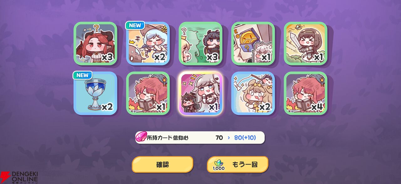401x184 pixels.
Task: Select the NEW blue chalice card
Action: 95,93
